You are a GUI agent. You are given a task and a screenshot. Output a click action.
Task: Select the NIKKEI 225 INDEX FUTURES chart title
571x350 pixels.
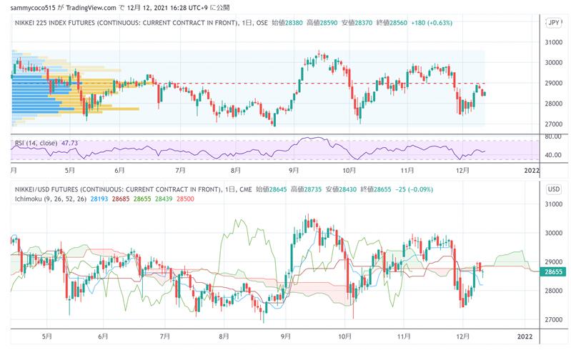coord(126,23)
